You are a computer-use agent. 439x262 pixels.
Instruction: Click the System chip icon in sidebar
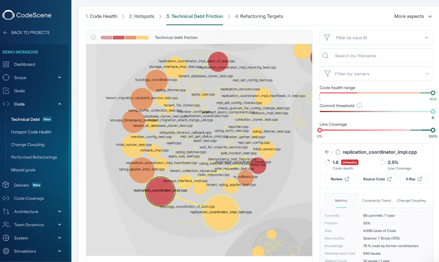[x=6, y=238]
